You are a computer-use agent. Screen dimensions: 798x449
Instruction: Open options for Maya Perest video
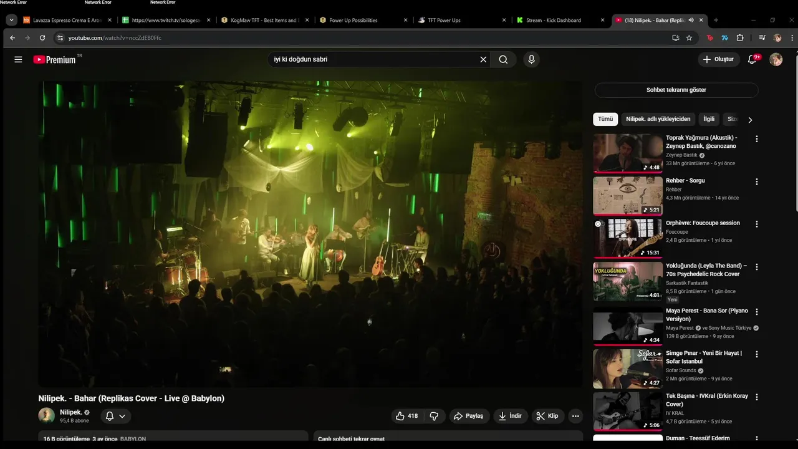coord(757,312)
